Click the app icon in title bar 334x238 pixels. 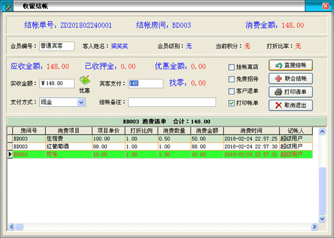click(8, 7)
